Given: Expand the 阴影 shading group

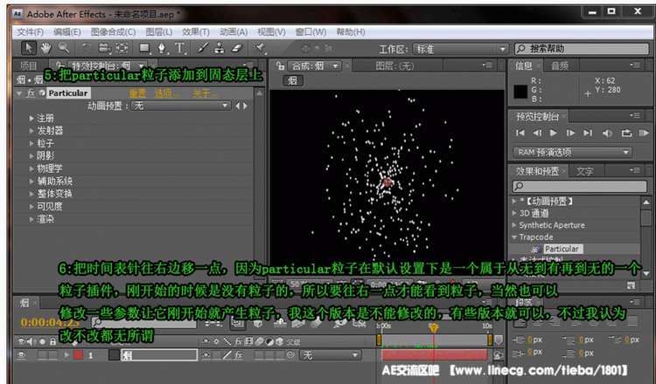Looking at the screenshot, I should 31,156.
